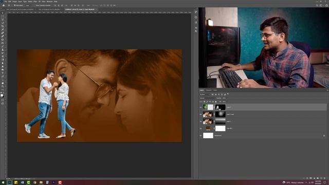Change screen mode from the toolbar
Screen dimensions: 329x185
click(3, 103)
